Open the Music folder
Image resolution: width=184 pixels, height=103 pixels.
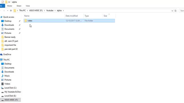[x=7, y=76]
